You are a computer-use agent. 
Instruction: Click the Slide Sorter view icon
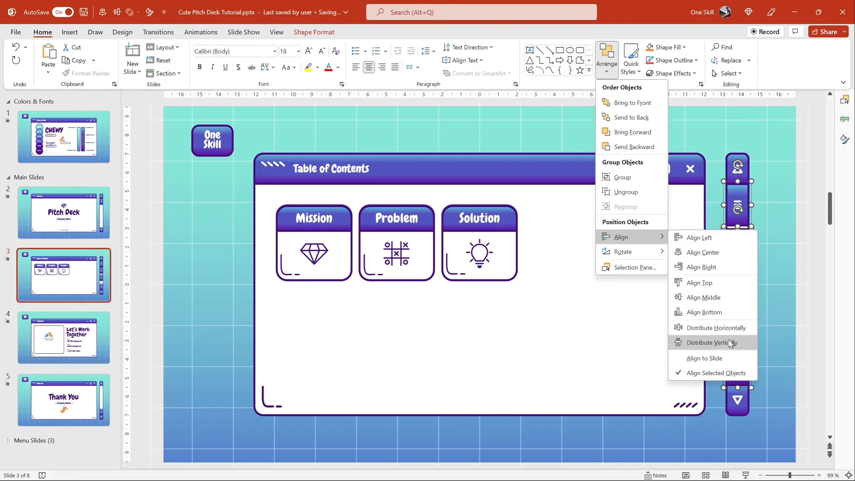[705, 475]
